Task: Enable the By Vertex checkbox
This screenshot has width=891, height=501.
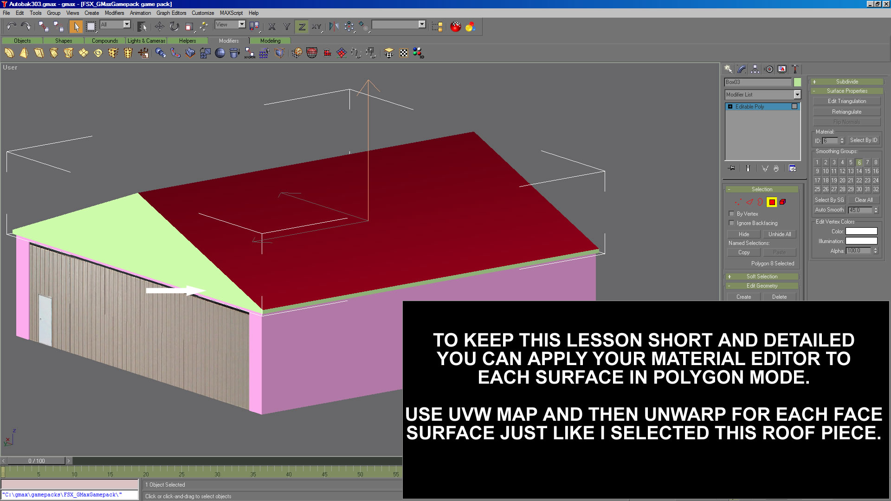Action: (x=732, y=214)
